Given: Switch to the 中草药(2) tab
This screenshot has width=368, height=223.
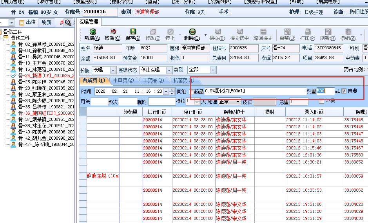Looking at the screenshot, I should click(x=123, y=80).
